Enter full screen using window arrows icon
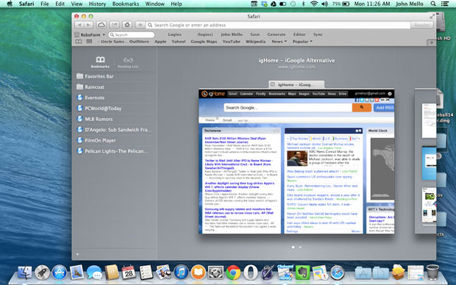 432,17
